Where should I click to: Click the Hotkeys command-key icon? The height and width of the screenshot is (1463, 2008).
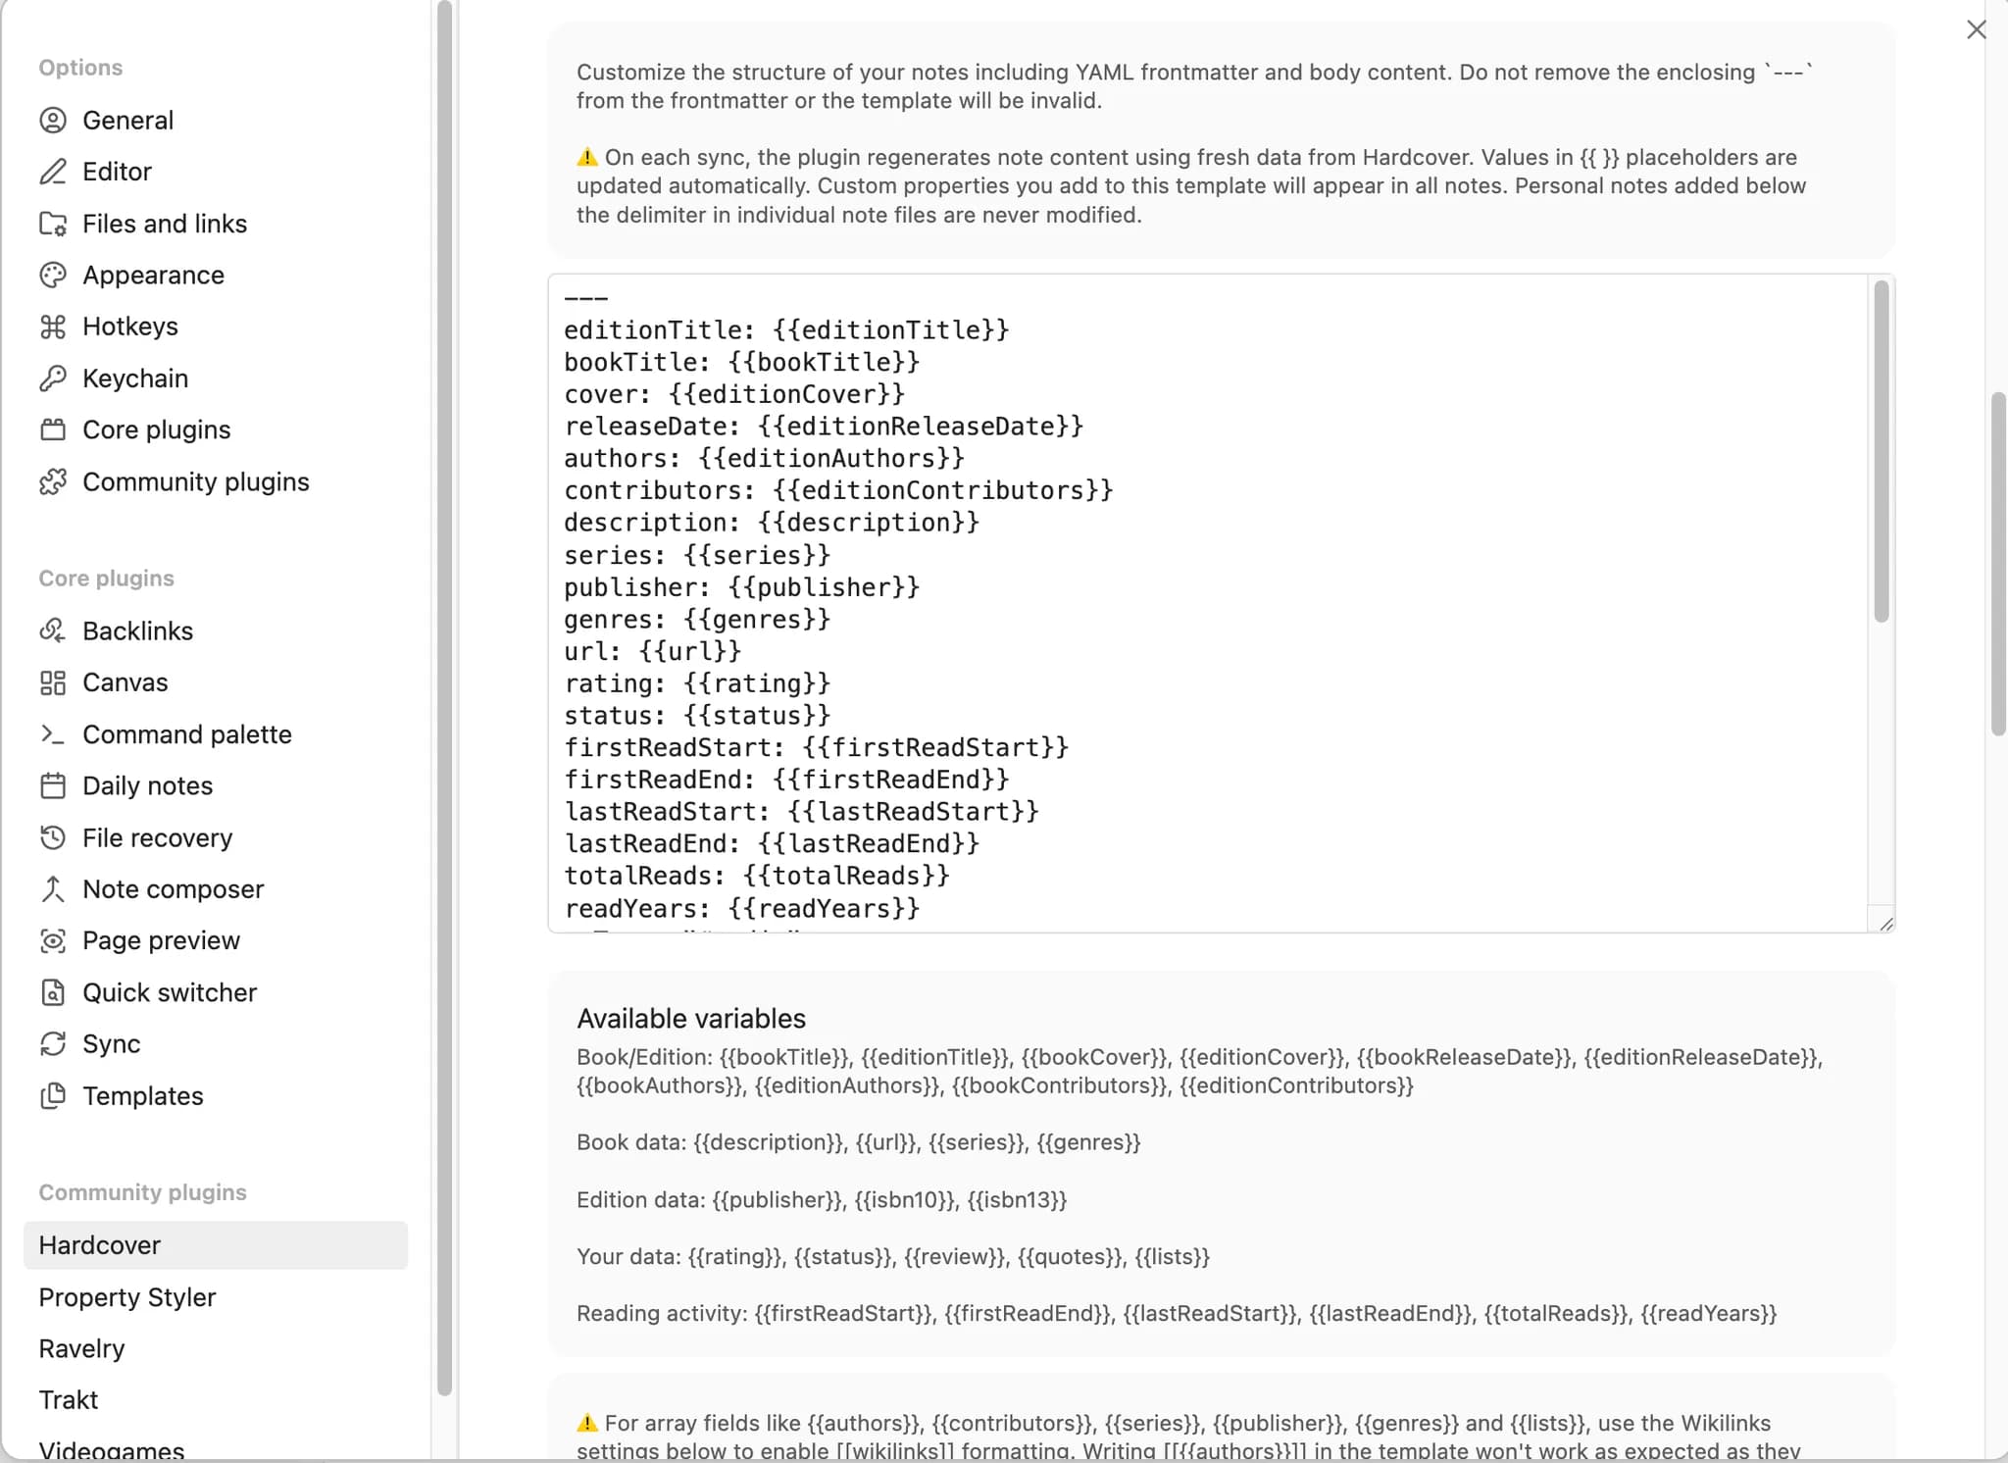tap(53, 327)
